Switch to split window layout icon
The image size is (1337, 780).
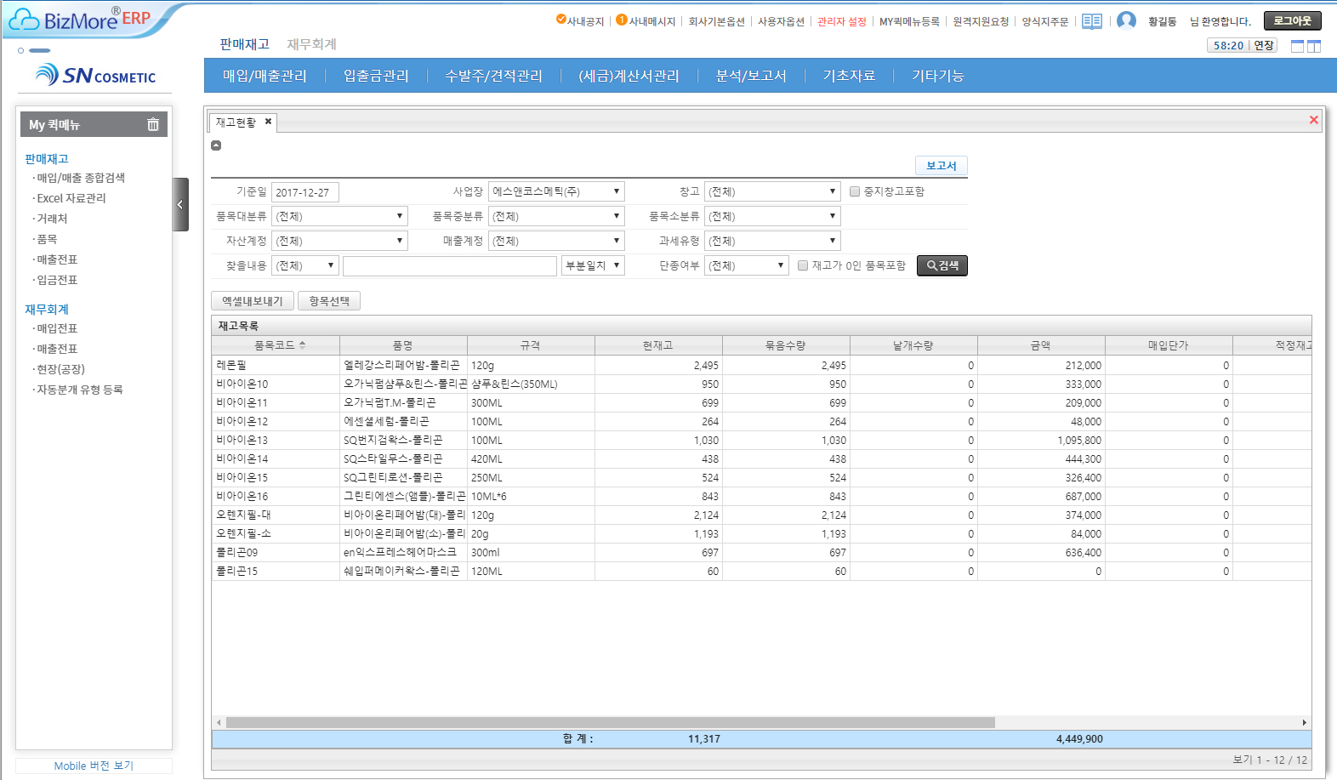point(1314,46)
